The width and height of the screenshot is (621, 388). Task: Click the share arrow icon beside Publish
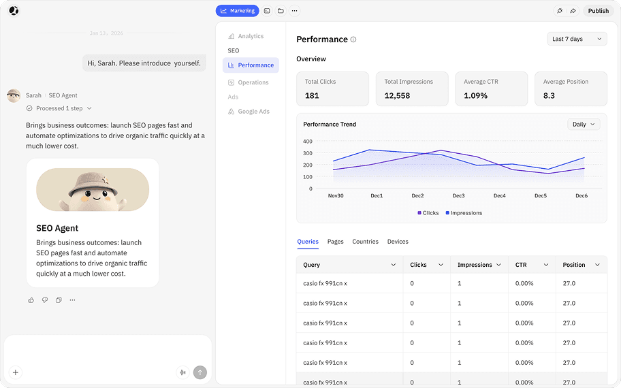pyautogui.click(x=573, y=11)
